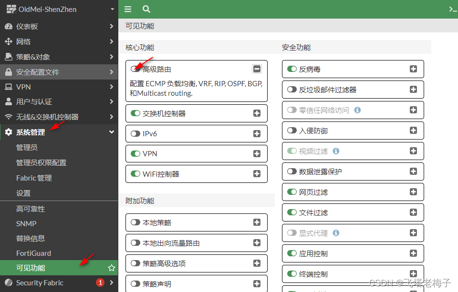Toggle the 文件过滤 switch
The image size is (458, 292).
pyautogui.click(x=292, y=212)
